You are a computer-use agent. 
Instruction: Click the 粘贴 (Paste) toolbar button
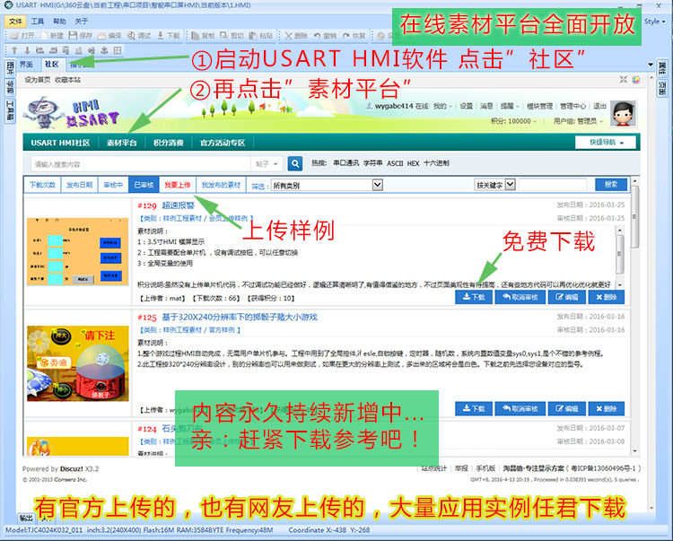click(261, 36)
